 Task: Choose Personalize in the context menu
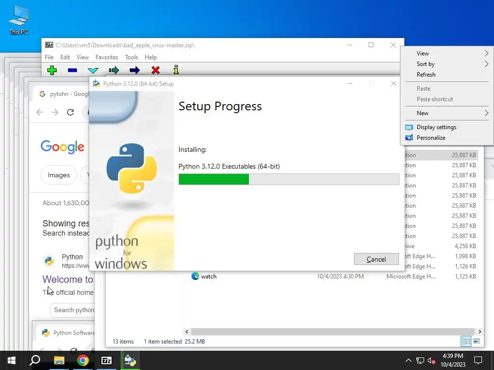coord(447,138)
